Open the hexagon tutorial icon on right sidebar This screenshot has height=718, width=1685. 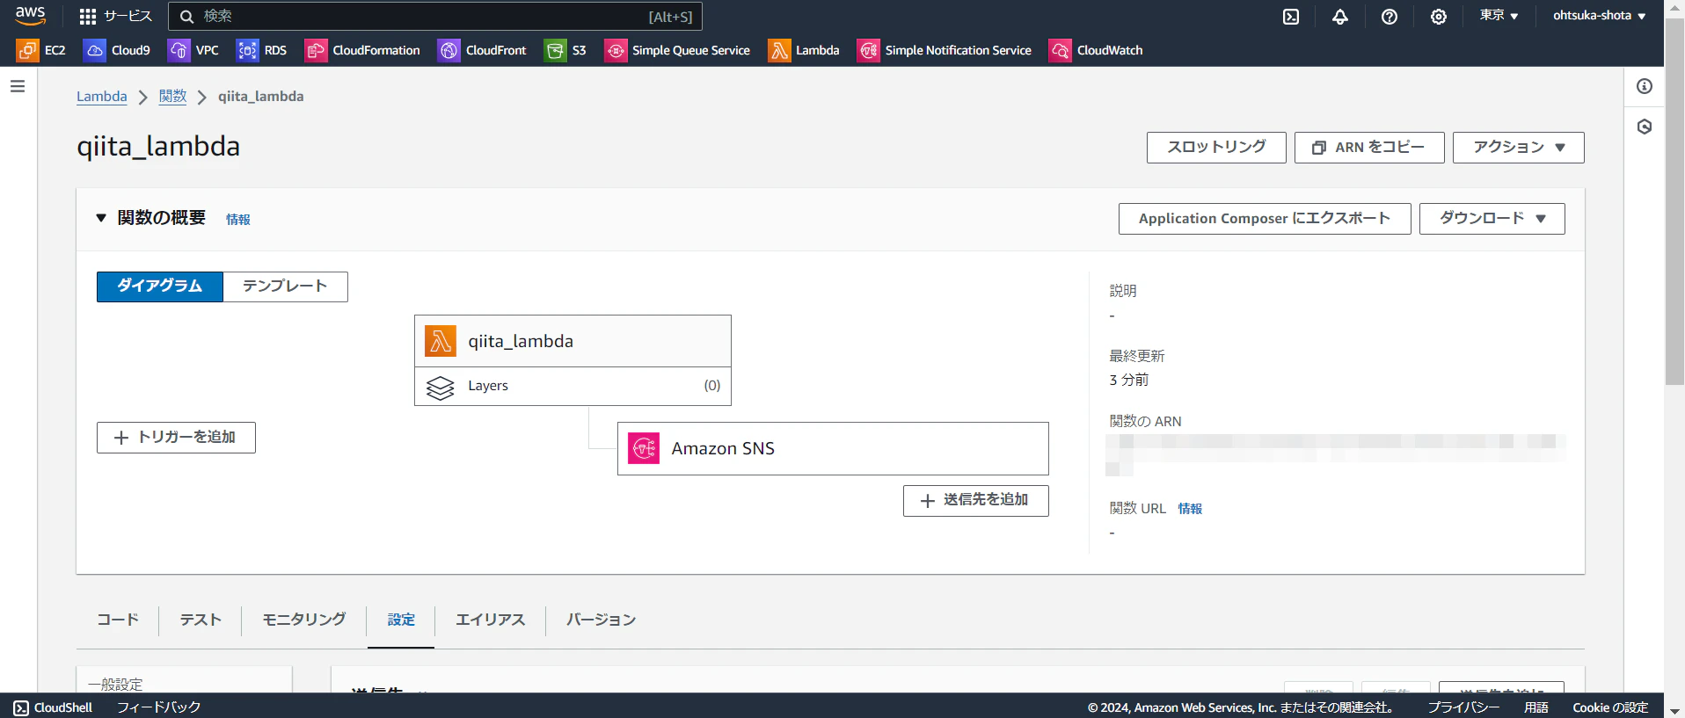[x=1645, y=127]
